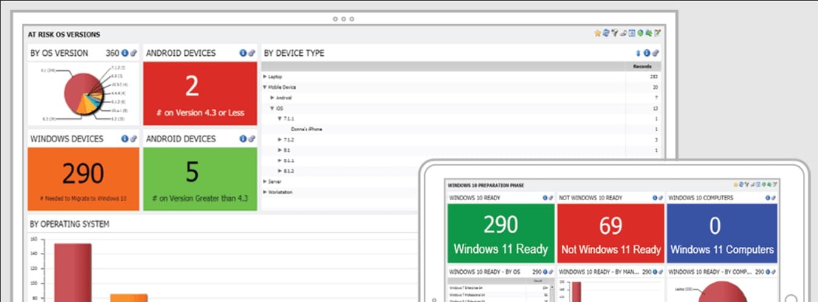This screenshot has height=302, width=818.
Task: Click the tallest red bar in By Operating System chart
Action: [x=73, y=272]
